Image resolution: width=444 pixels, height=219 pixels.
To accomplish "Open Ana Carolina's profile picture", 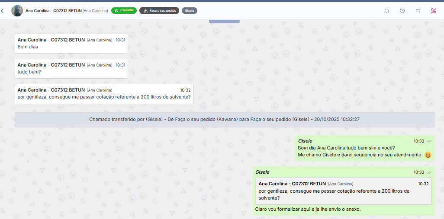I will 17,11.
